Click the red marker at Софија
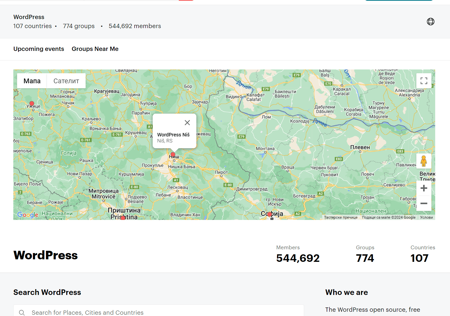Image resolution: width=450 pixels, height=316 pixels. tap(269, 214)
